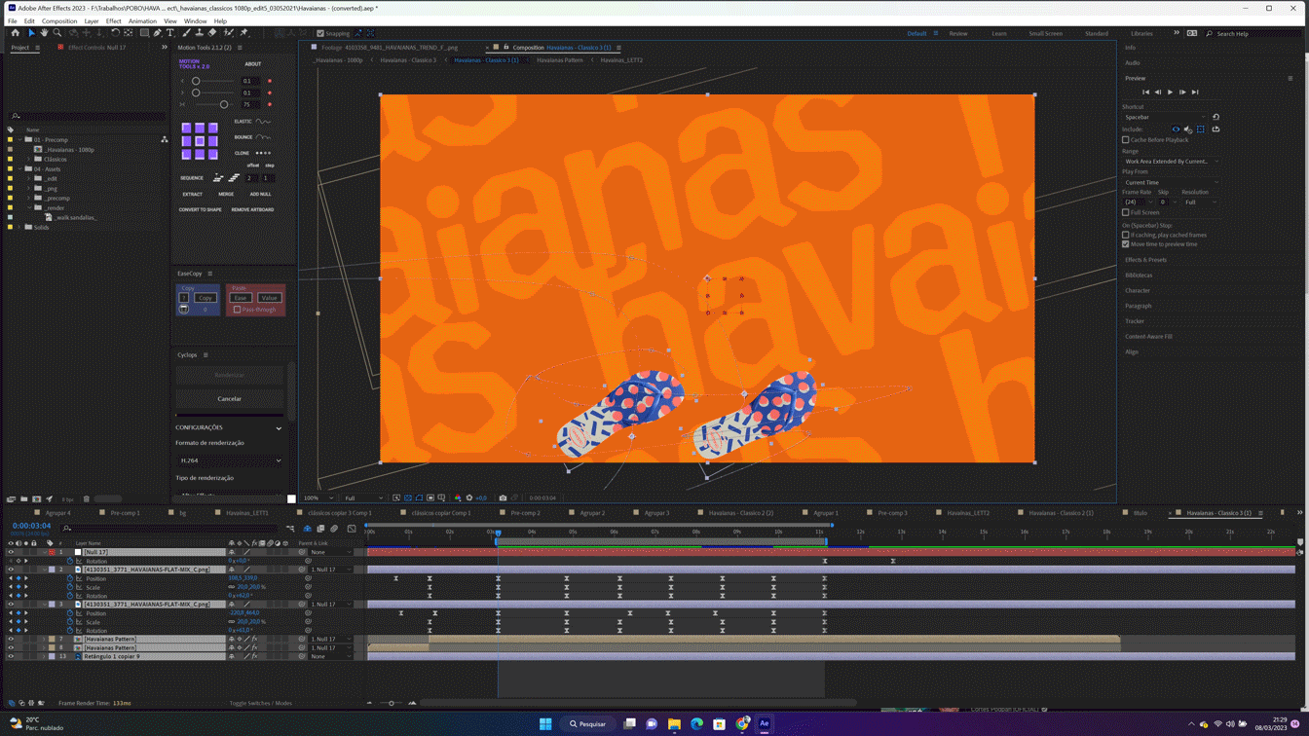Click the Cancelar button in Cyclops
The width and height of the screenshot is (1309, 736).
(x=230, y=399)
